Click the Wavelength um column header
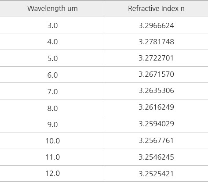Image resolution: width=208 pixels, height=182 pixels. [52, 8]
